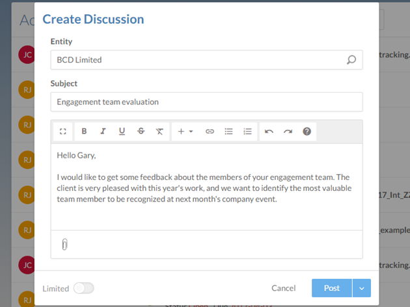410x307 pixels.
Task: Apply italic formatting
Action: [103, 131]
